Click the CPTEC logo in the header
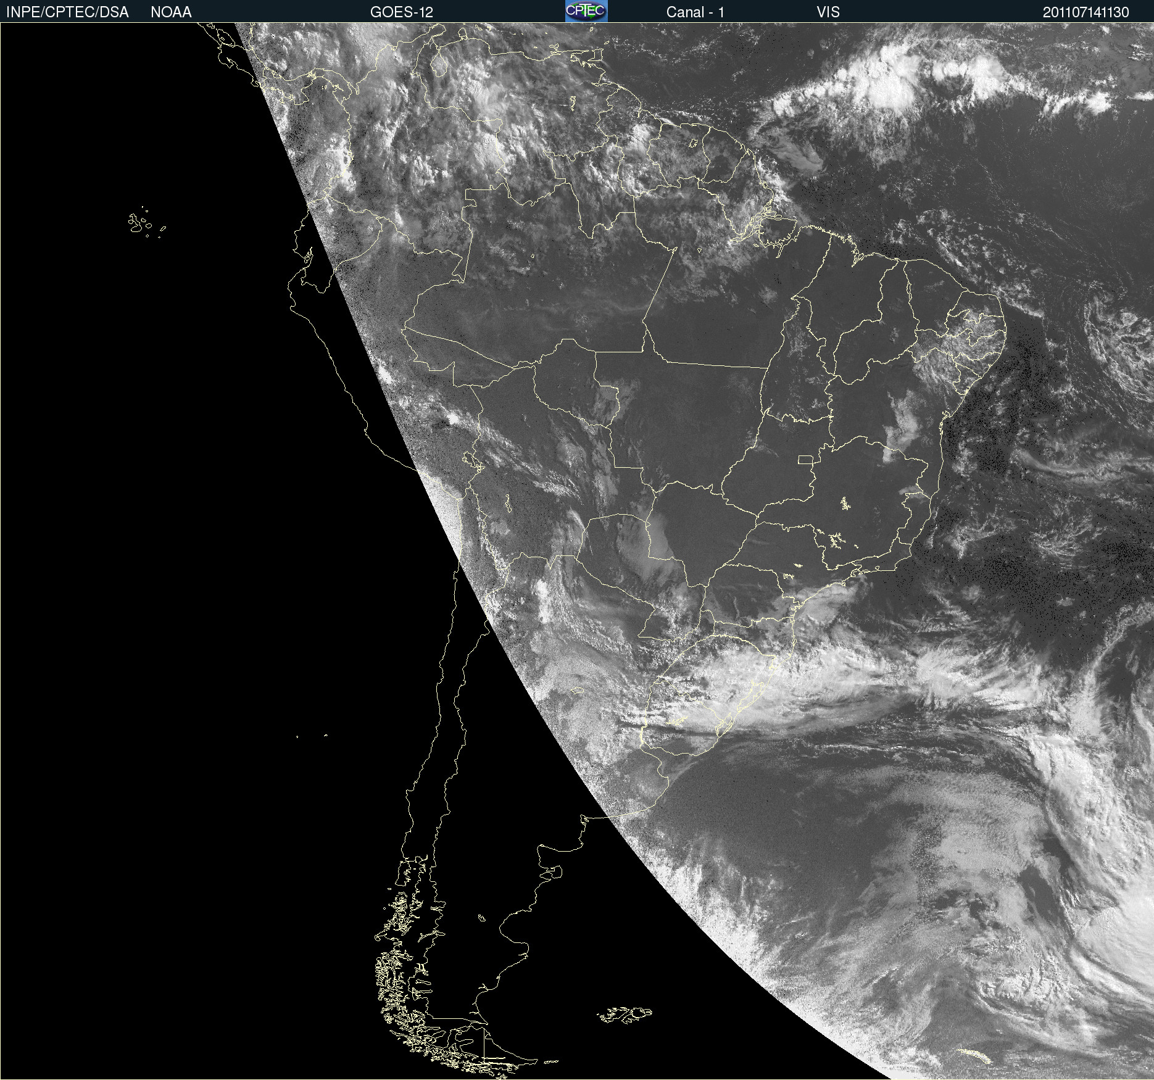The width and height of the screenshot is (1154, 1080). [x=586, y=11]
